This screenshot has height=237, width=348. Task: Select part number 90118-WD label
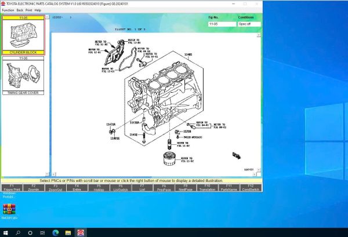193,137
